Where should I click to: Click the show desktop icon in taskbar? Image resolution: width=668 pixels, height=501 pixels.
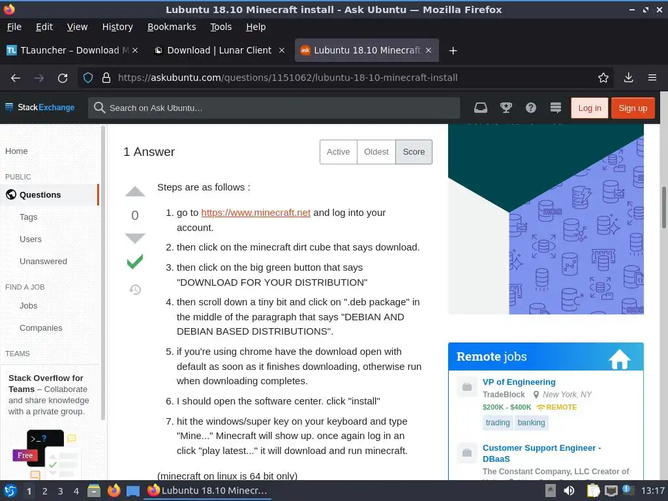(x=133, y=491)
